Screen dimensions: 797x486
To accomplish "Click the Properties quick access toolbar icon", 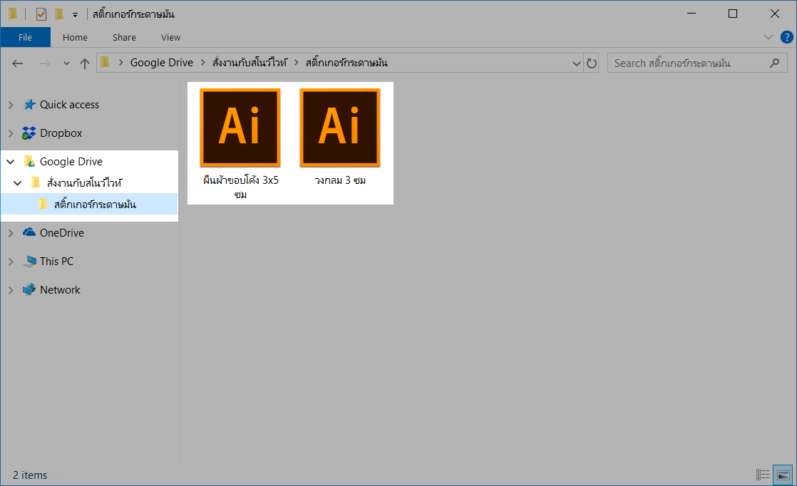I will 41,14.
